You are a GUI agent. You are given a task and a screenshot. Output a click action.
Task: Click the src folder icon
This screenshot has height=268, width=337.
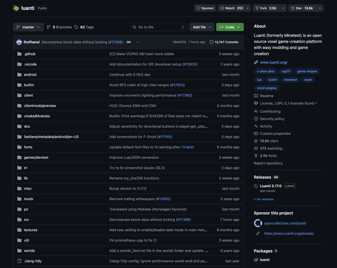pos(19,220)
